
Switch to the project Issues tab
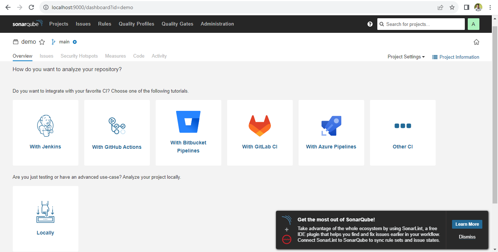[x=46, y=56]
